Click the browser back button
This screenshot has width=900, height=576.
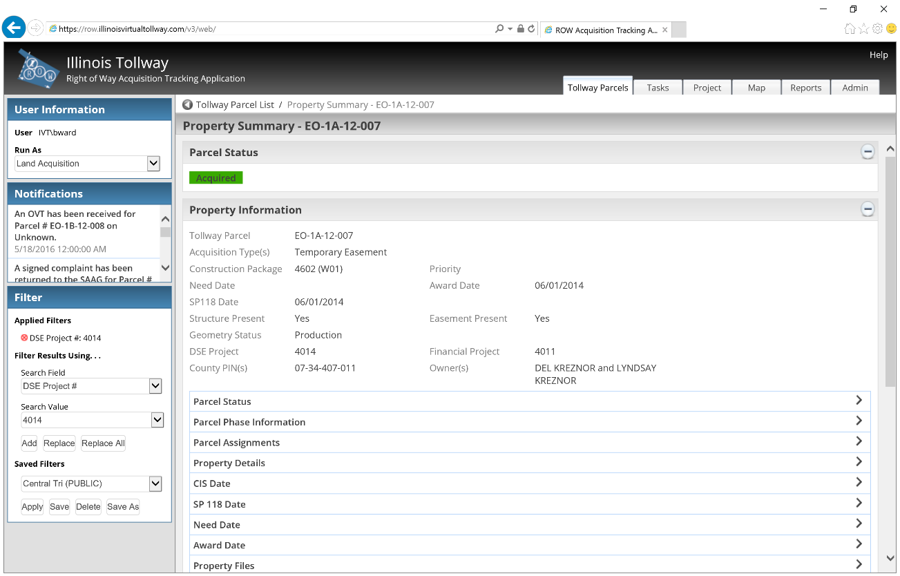tap(14, 28)
